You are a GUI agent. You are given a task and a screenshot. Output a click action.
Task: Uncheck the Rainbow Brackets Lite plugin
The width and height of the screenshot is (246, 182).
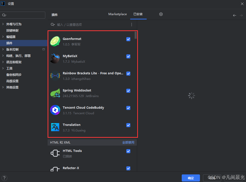point(128,74)
